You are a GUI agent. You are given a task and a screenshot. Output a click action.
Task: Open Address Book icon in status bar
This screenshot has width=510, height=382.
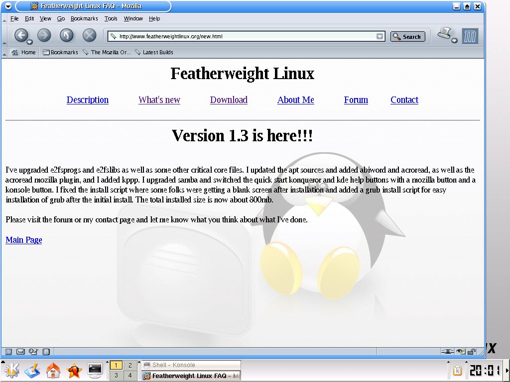(x=46, y=352)
